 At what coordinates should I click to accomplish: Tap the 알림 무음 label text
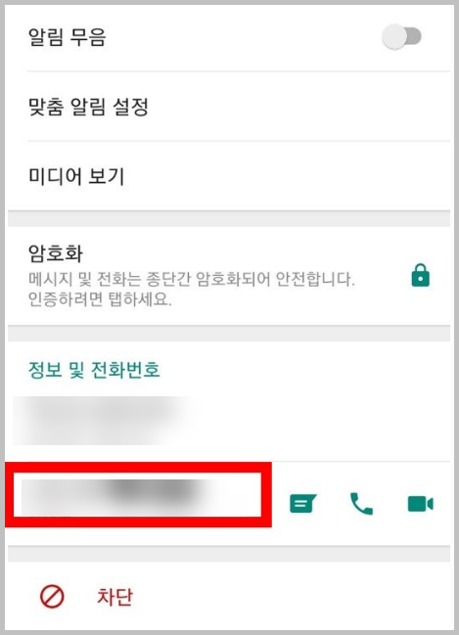click(x=68, y=37)
